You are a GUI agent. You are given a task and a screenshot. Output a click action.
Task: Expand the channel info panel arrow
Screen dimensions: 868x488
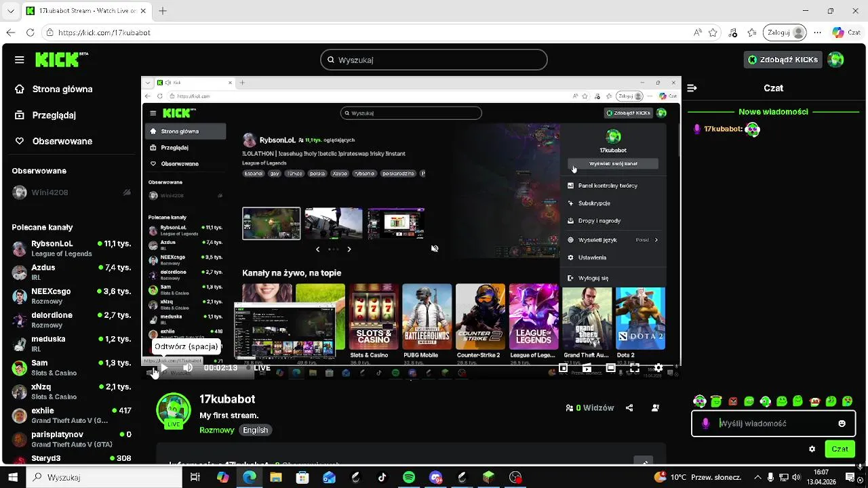(x=644, y=462)
